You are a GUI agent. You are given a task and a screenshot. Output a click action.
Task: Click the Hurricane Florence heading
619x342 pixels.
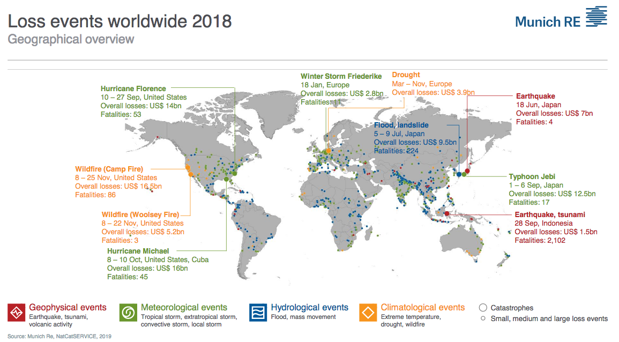click(133, 88)
